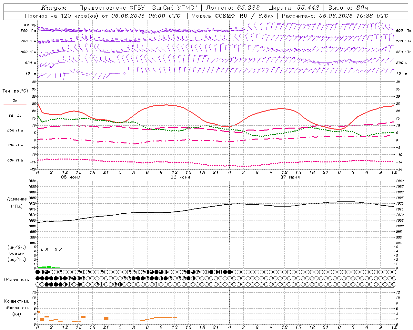Click the "Высота: 80м" header field
The width and height of the screenshot is (413, 330).
point(348,8)
